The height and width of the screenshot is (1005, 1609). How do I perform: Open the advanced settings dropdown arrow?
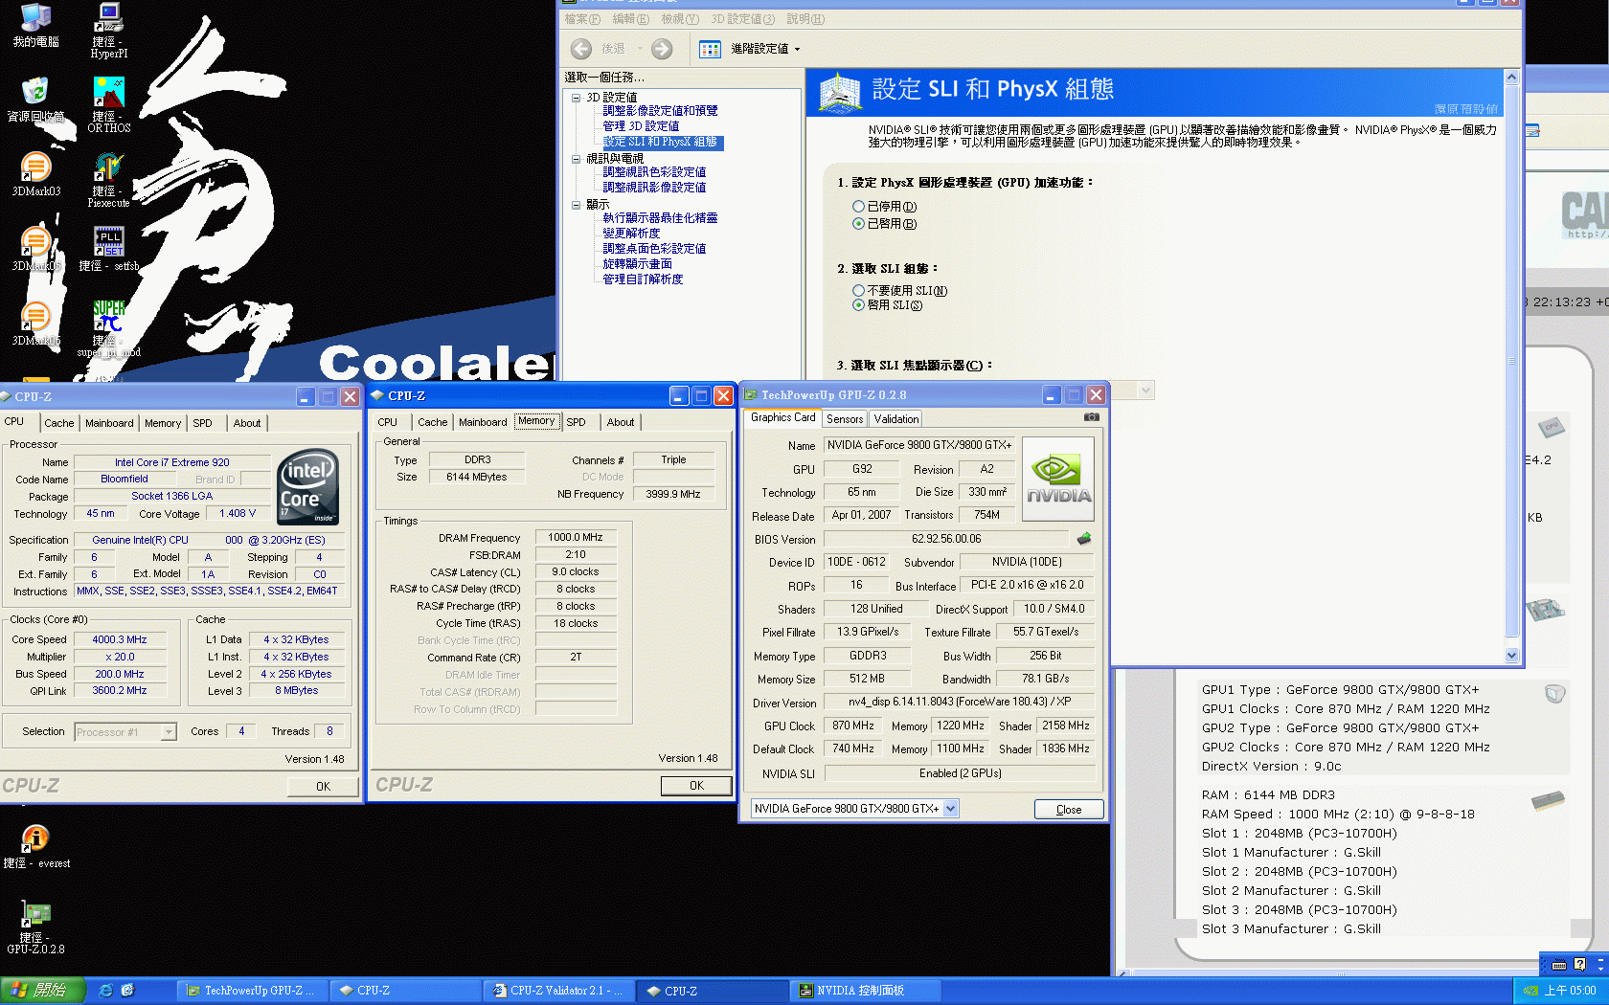point(797,50)
